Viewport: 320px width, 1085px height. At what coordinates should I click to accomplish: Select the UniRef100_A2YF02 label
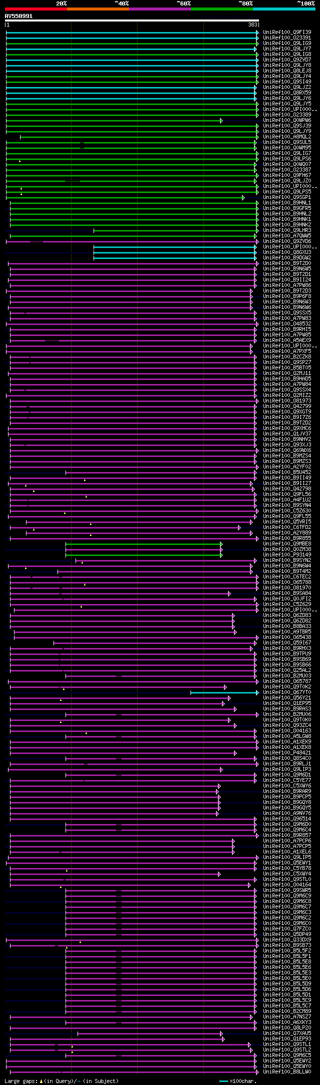(x=287, y=467)
